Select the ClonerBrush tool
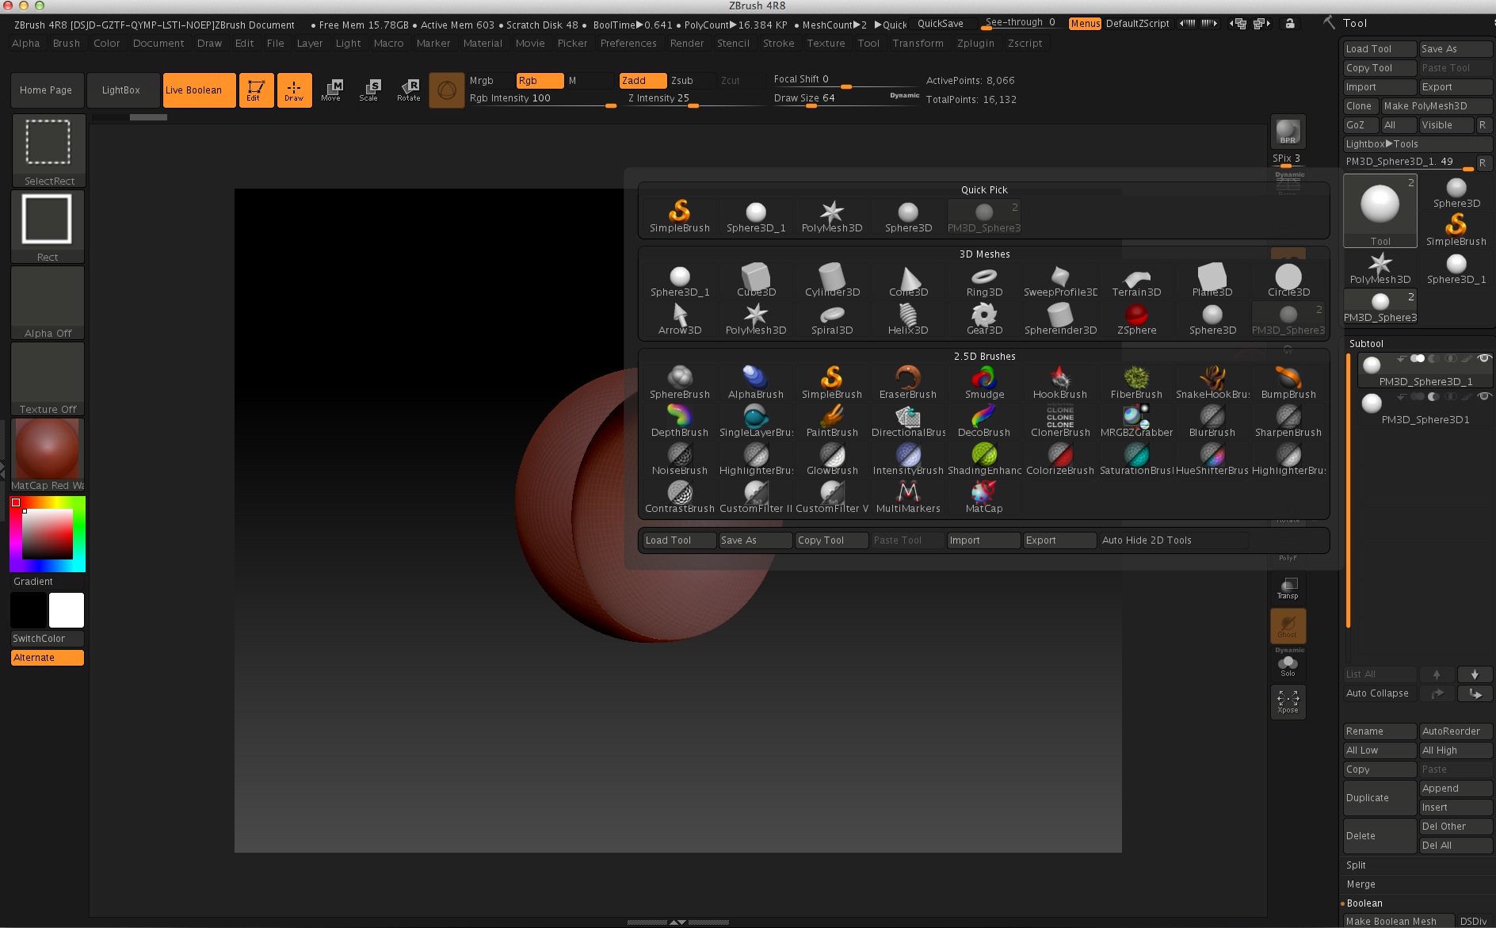The width and height of the screenshot is (1496, 928). pyautogui.click(x=1060, y=421)
